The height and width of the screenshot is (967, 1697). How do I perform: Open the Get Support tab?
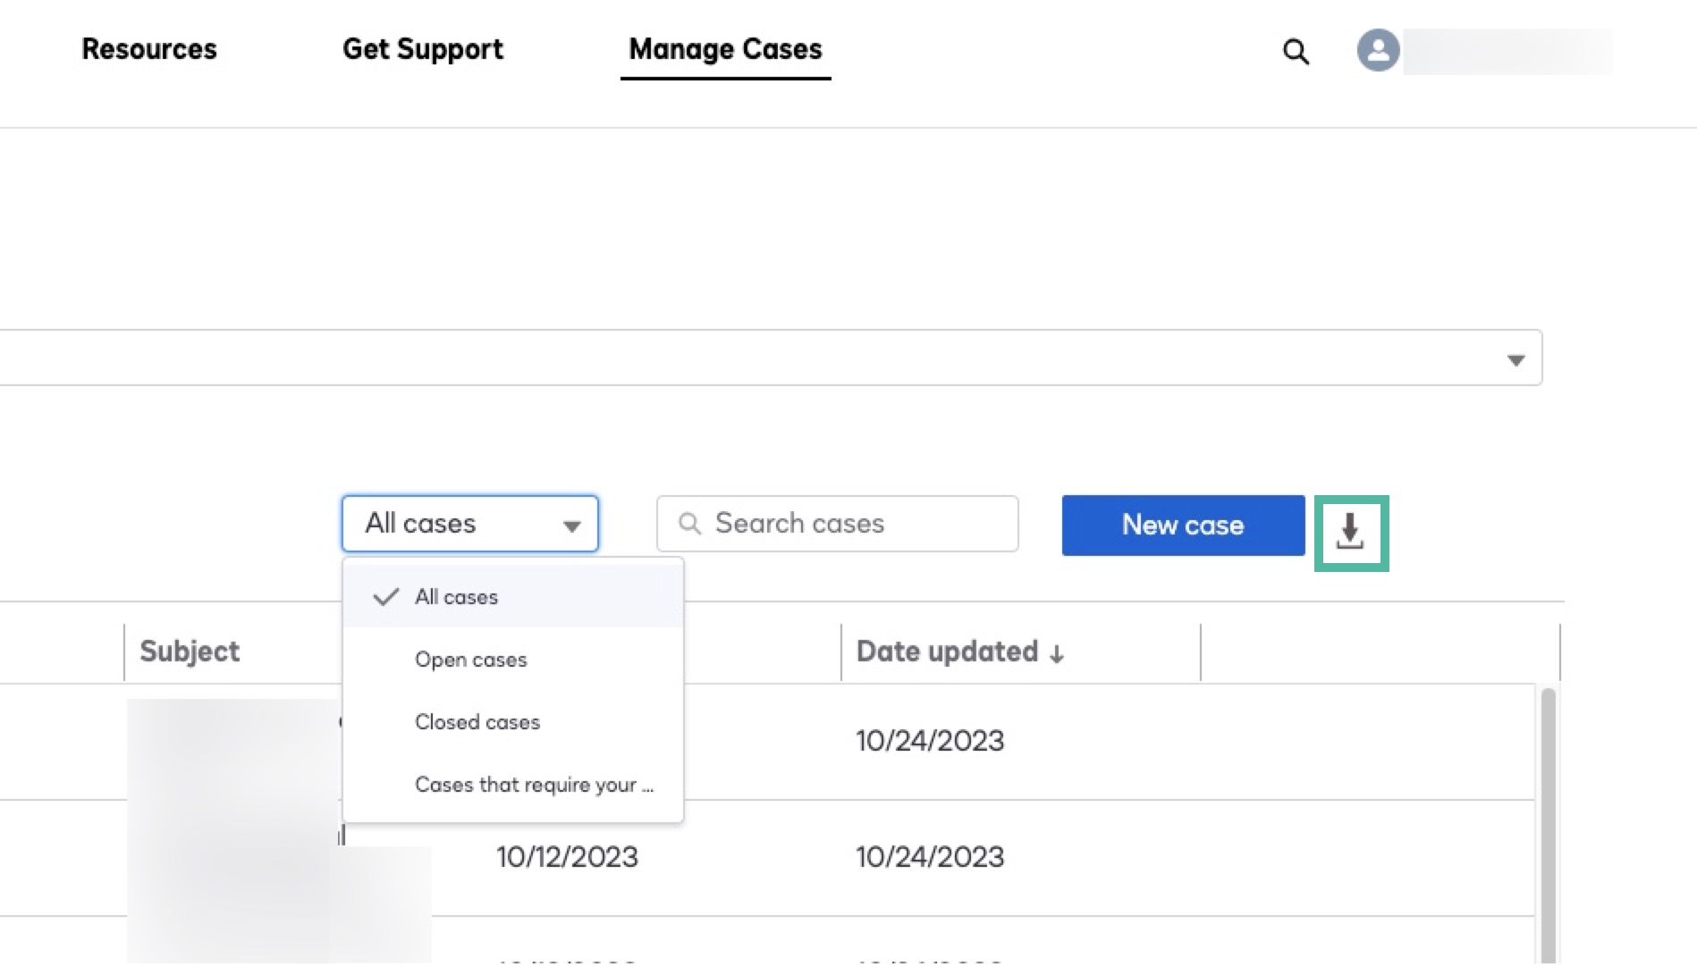click(x=422, y=49)
